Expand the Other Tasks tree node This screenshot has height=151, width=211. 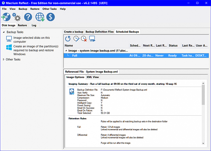4,59
